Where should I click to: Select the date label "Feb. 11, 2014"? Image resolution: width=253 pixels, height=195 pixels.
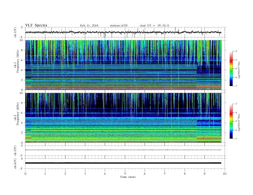click(x=89, y=25)
